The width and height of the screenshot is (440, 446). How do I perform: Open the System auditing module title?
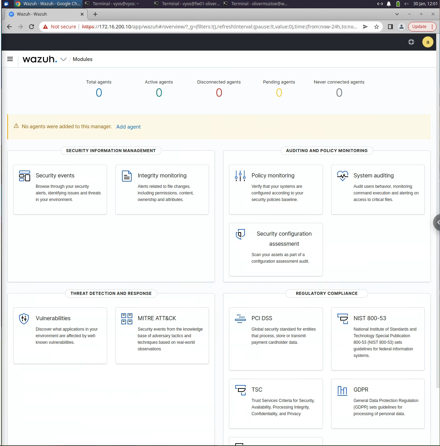[373, 176]
